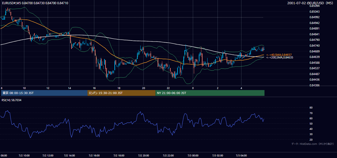Click price axis label 0.84639
The height and width of the screenshot is (158, 337).
click(314, 57)
